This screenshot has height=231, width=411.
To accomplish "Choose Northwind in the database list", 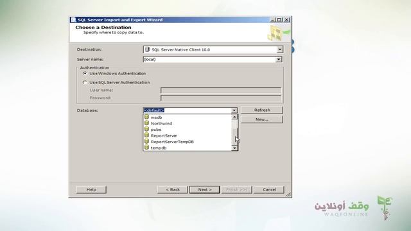I will (188, 123).
